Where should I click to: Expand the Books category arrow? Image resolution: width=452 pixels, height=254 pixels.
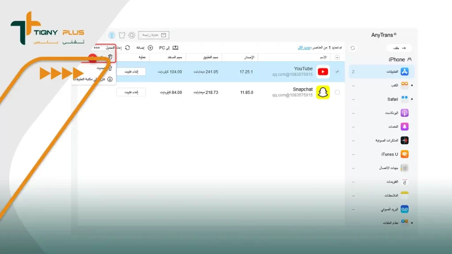click(412, 85)
